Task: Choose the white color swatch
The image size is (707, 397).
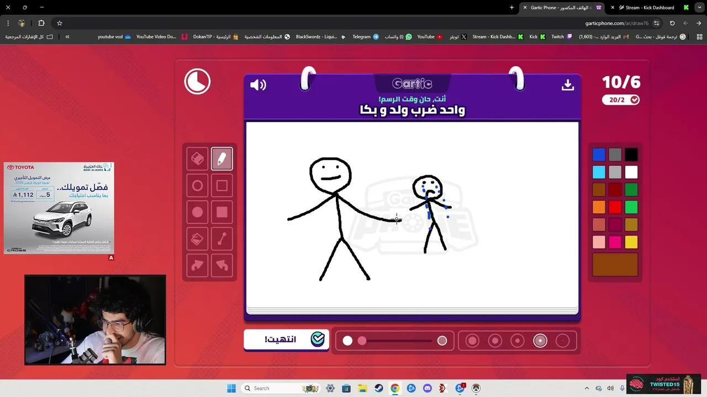Action: [x=631, y=172]
